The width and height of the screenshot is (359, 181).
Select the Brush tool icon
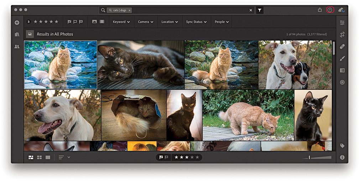342,58
